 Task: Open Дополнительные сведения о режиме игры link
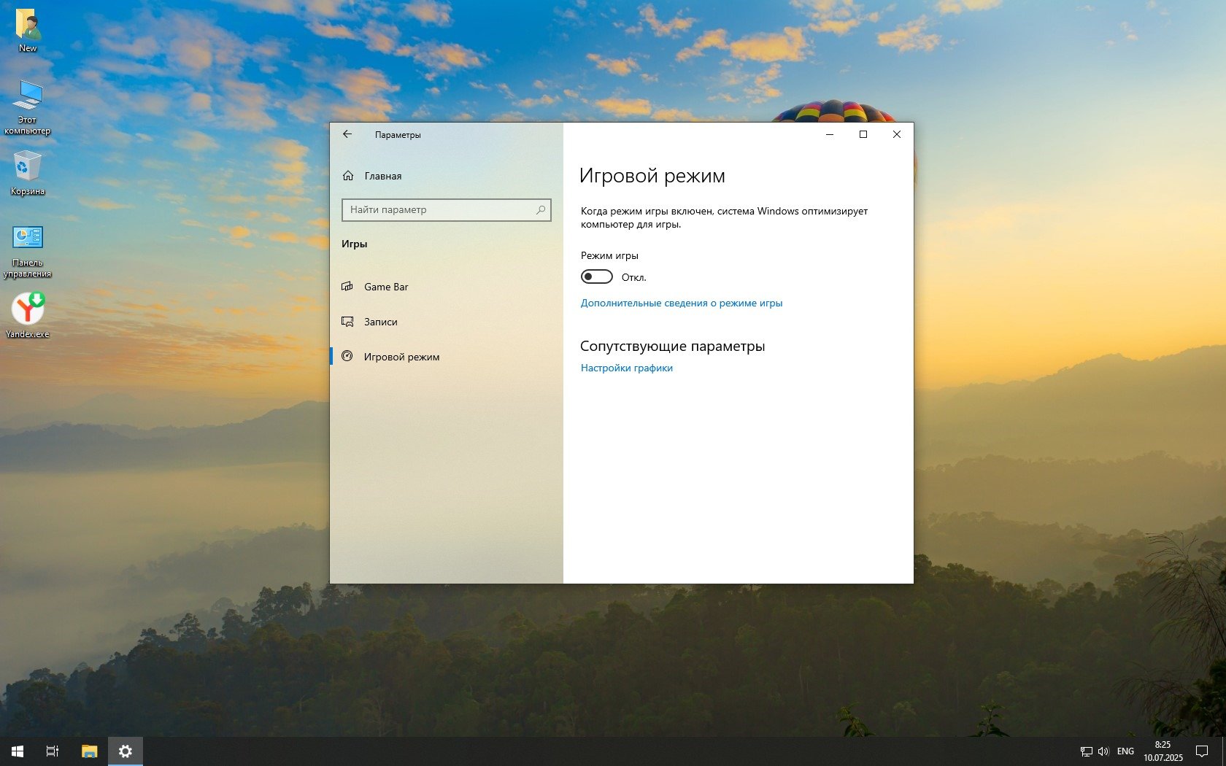click(x=681, y=303)
